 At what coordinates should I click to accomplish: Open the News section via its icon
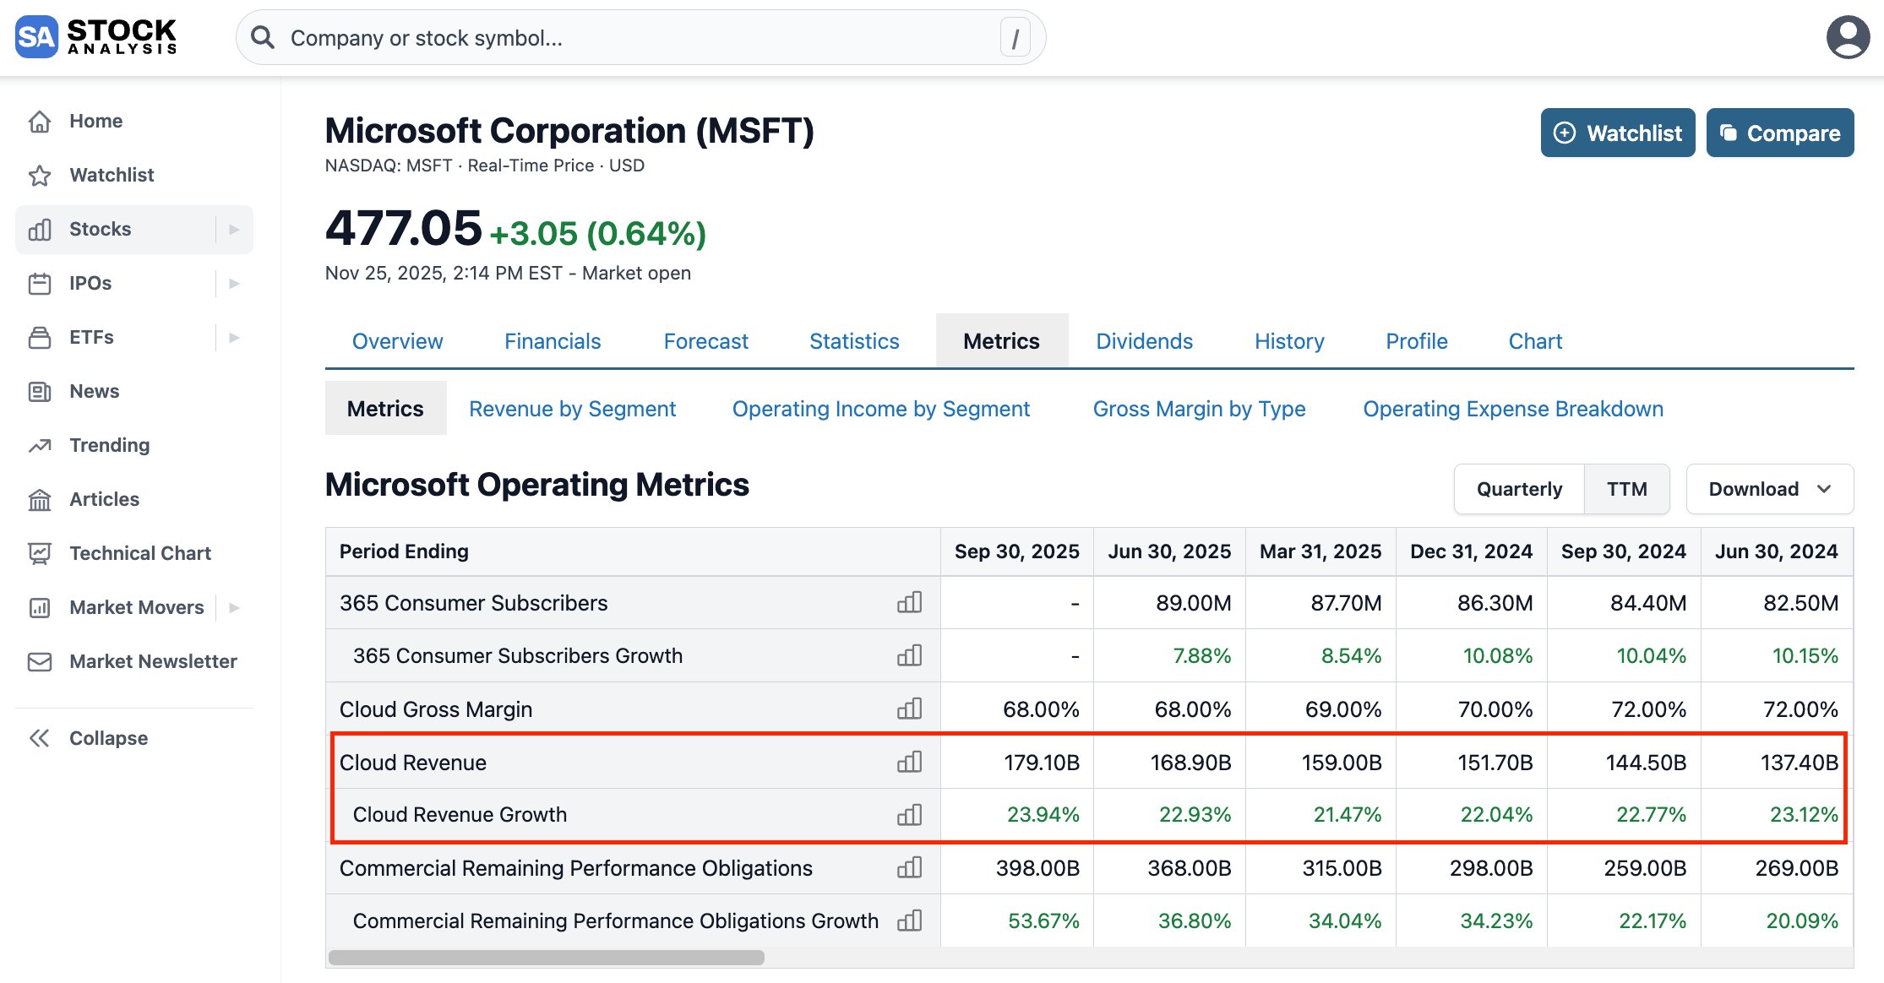[x=40, y=391]
